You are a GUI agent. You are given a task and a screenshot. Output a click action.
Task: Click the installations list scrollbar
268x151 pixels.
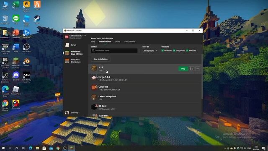point(202,77)
